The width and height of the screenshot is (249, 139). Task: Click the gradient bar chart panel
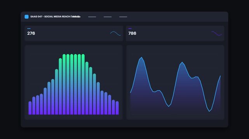(x=73, y=82)
